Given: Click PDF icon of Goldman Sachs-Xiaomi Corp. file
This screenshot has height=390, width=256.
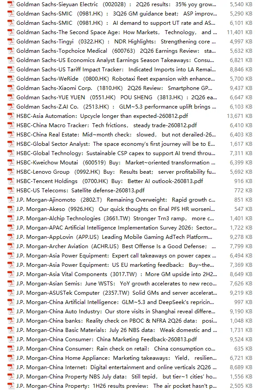Looking at the screenshot, I should pyautogui.click(x=11, y=88).
